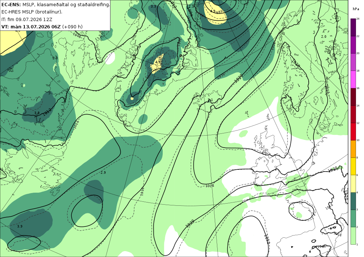Click the EC-ENS title line
Screen dimensions: 364x257
[x=55, y=4]
